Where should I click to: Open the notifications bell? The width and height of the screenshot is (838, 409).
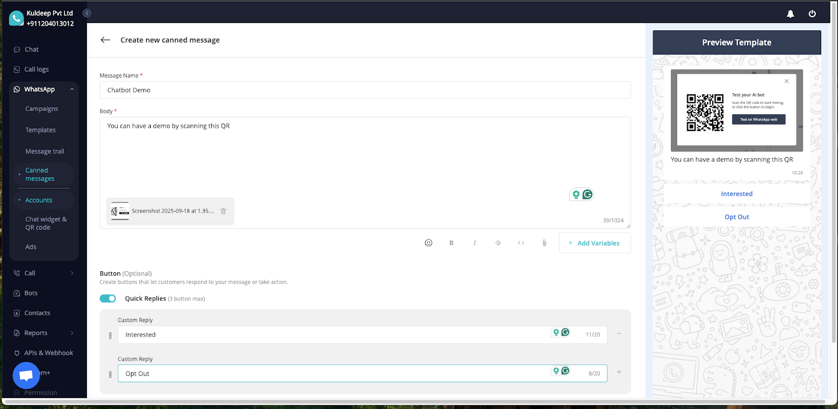[x=790, y=14]
